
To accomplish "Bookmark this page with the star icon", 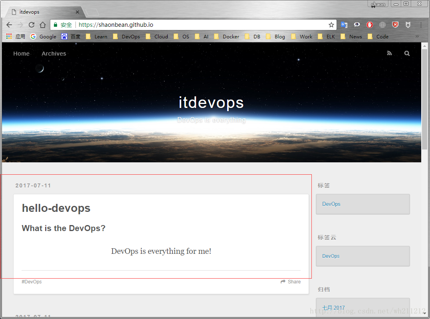I will click(331, 24).
